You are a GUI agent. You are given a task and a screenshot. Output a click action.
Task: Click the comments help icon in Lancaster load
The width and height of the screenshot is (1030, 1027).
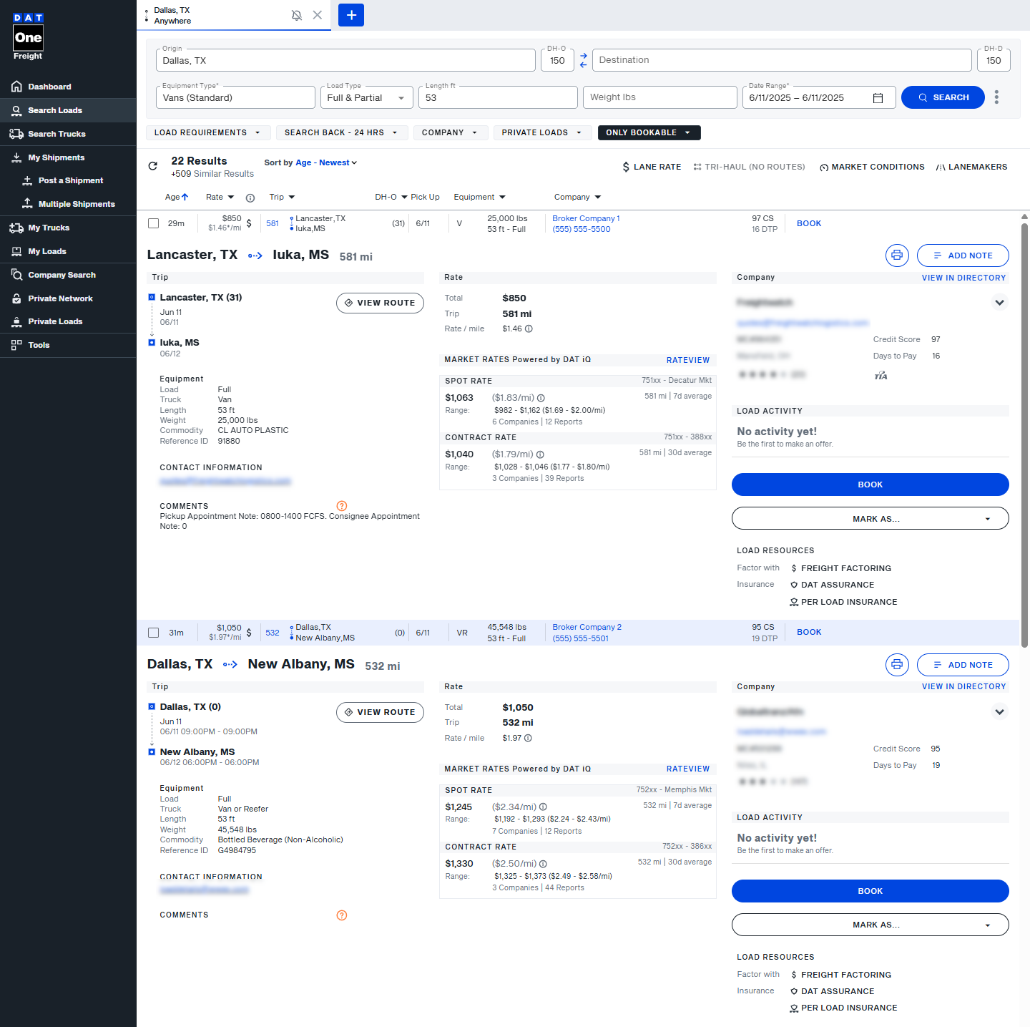click(x=342, y=506)
